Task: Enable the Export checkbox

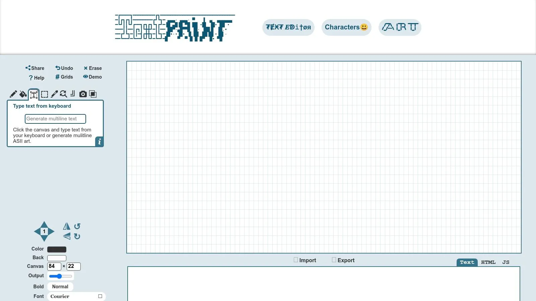Action: [334, 260]
